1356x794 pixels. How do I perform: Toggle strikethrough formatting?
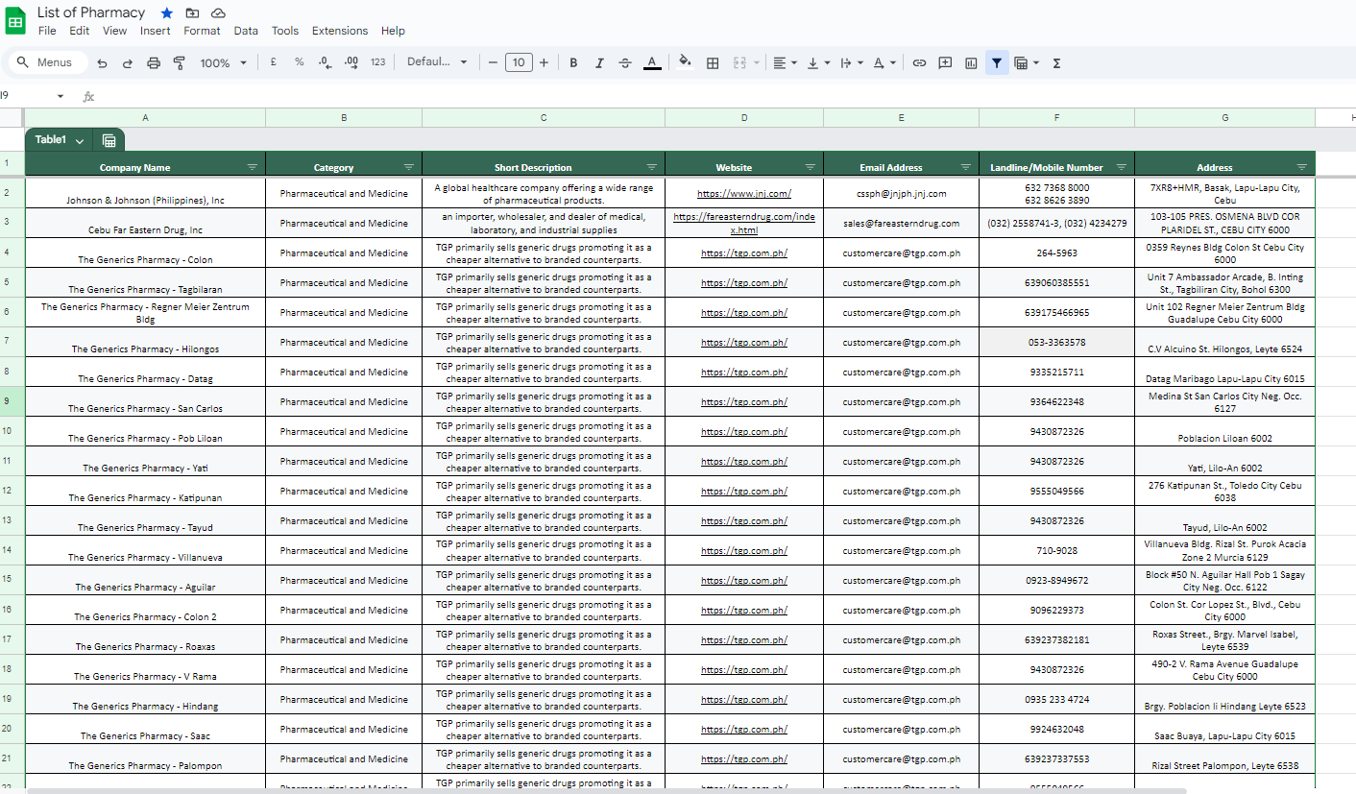pyautogui.click(x=625, y=63)
